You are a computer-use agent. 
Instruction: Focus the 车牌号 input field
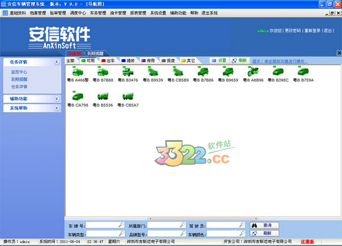(105, 225)
